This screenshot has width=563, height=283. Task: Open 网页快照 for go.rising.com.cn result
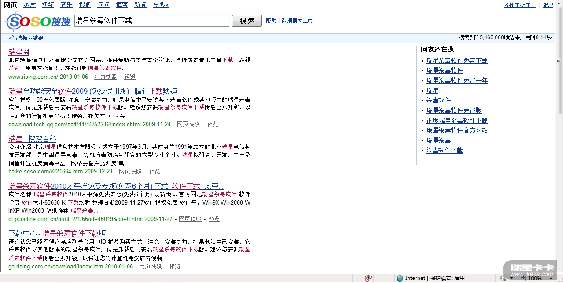[x=151, y=266]
